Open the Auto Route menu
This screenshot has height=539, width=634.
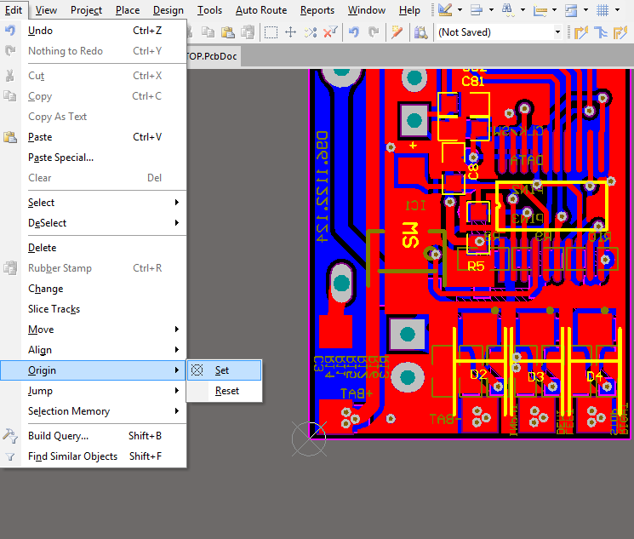[x=261, y=10]
